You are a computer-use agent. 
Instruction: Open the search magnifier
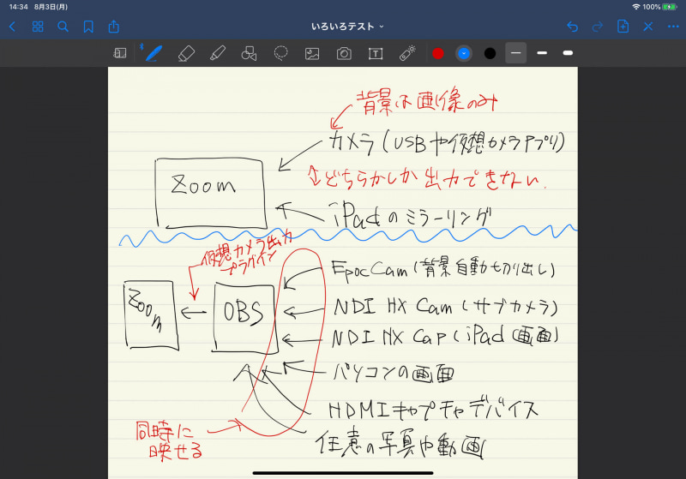(63, 27)
